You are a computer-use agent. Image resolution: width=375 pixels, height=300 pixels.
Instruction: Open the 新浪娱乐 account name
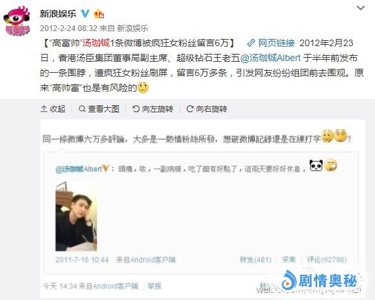pyautogui.click(x=58, y=14)
